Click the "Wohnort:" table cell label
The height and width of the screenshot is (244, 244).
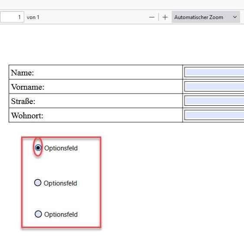[x=27, y=116]
